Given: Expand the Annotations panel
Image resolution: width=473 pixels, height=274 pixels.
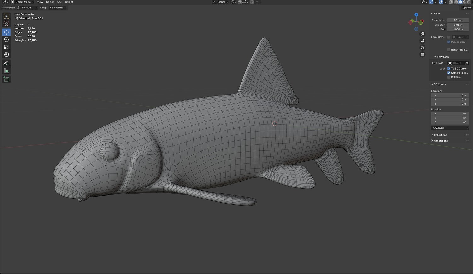Looking at the screenshot, I should pos(439,141).
